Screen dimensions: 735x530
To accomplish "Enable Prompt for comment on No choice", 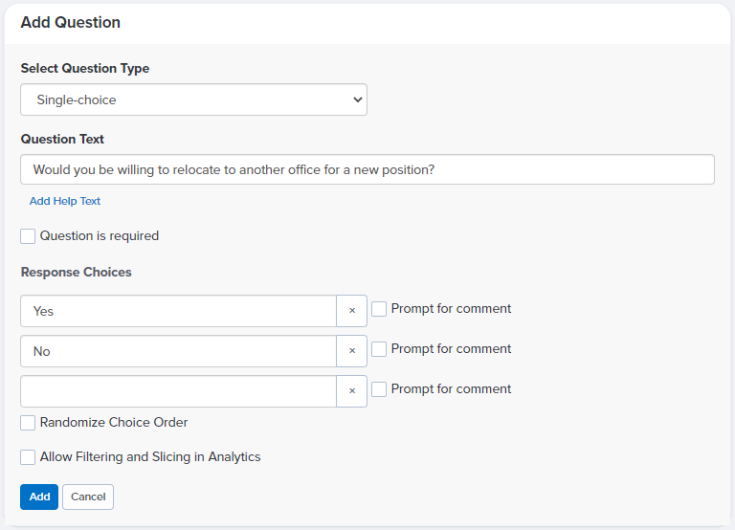I will (x=379, y=349).
